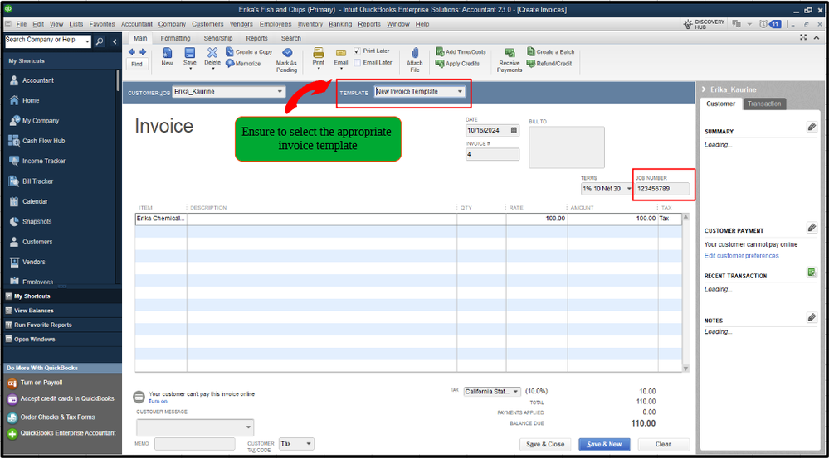This screenshot has height=458, width=829.
Task: Click Add Time/Costs icon
Action: tap(440, 51)
